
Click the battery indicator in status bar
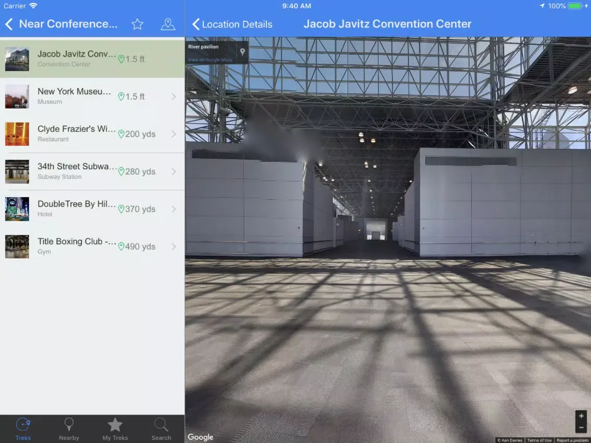click(576, 6)
